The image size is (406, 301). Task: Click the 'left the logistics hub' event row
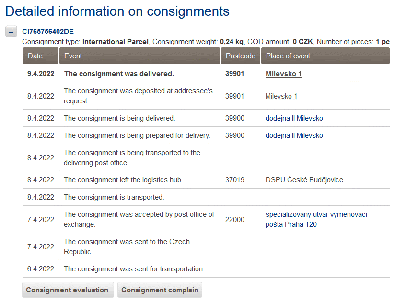123,180
